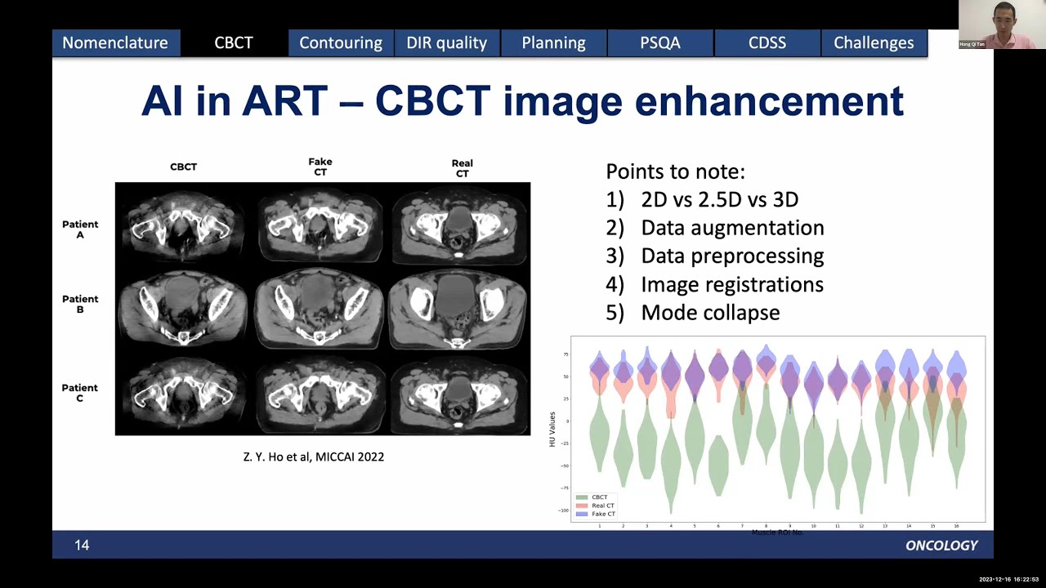Select Patient C Fake CT image
The image size is (1046, 588).
tap(320, 394)
